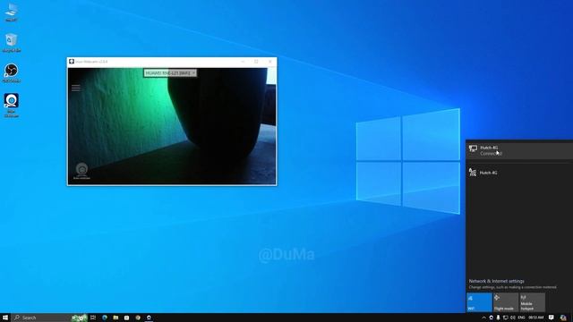Launch the OBS Studio desktop shortcut

tap(12, 72)
